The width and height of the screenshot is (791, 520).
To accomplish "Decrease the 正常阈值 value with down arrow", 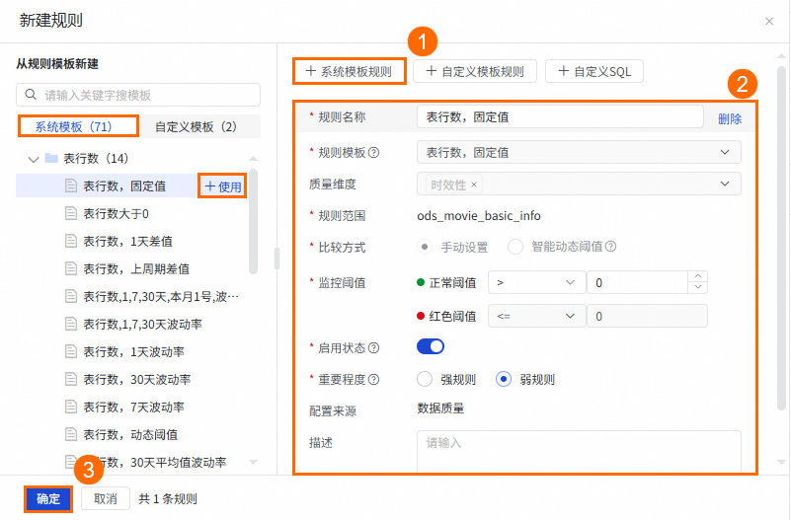I will click(x=697, y=287).
